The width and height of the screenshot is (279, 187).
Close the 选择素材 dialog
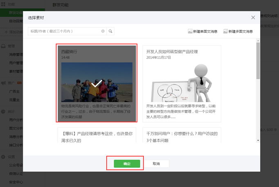click(253, 18)
